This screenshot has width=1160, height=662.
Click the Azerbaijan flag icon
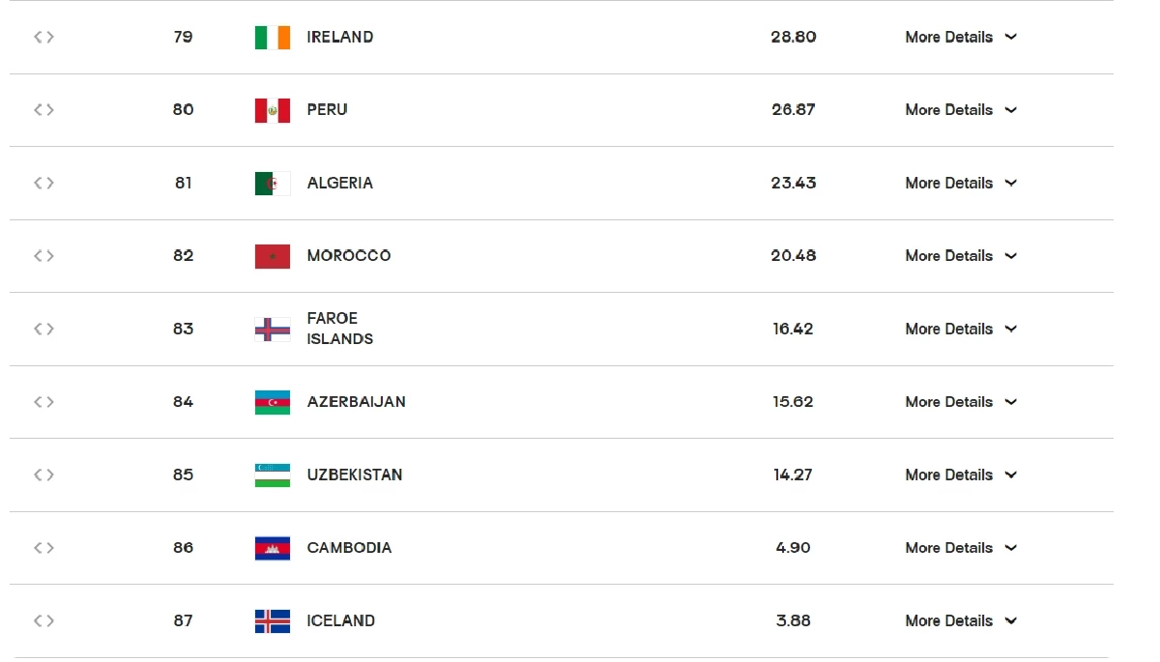pos(273,402)
